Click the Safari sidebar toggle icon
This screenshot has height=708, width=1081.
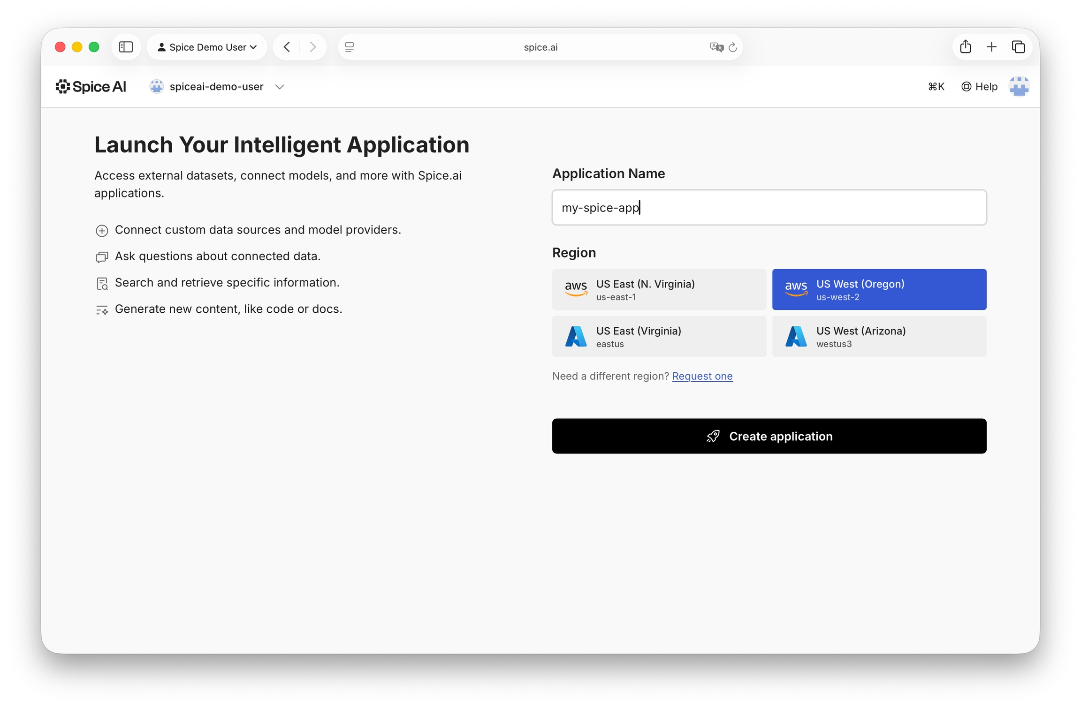coord(126,47)
